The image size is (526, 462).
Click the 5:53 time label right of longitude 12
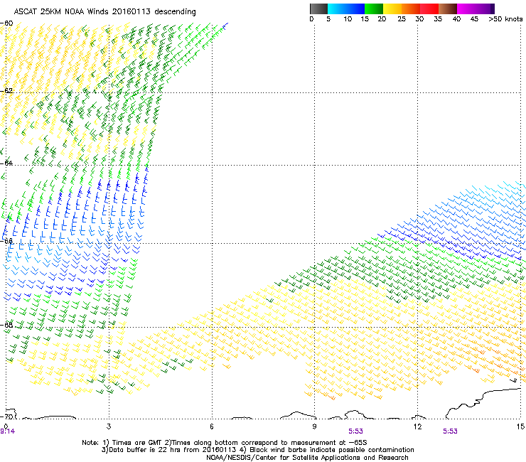click(450, 431)
